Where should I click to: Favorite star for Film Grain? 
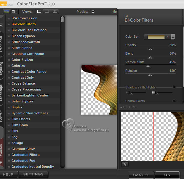pos(9,125)
